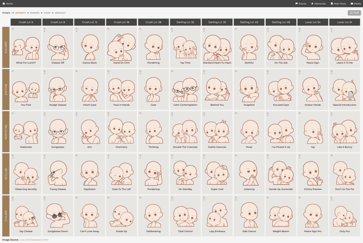This screenshot has width=363, height=243.
Task: Click the Lover Lvl. 61 column header
Action: point(345,22)
